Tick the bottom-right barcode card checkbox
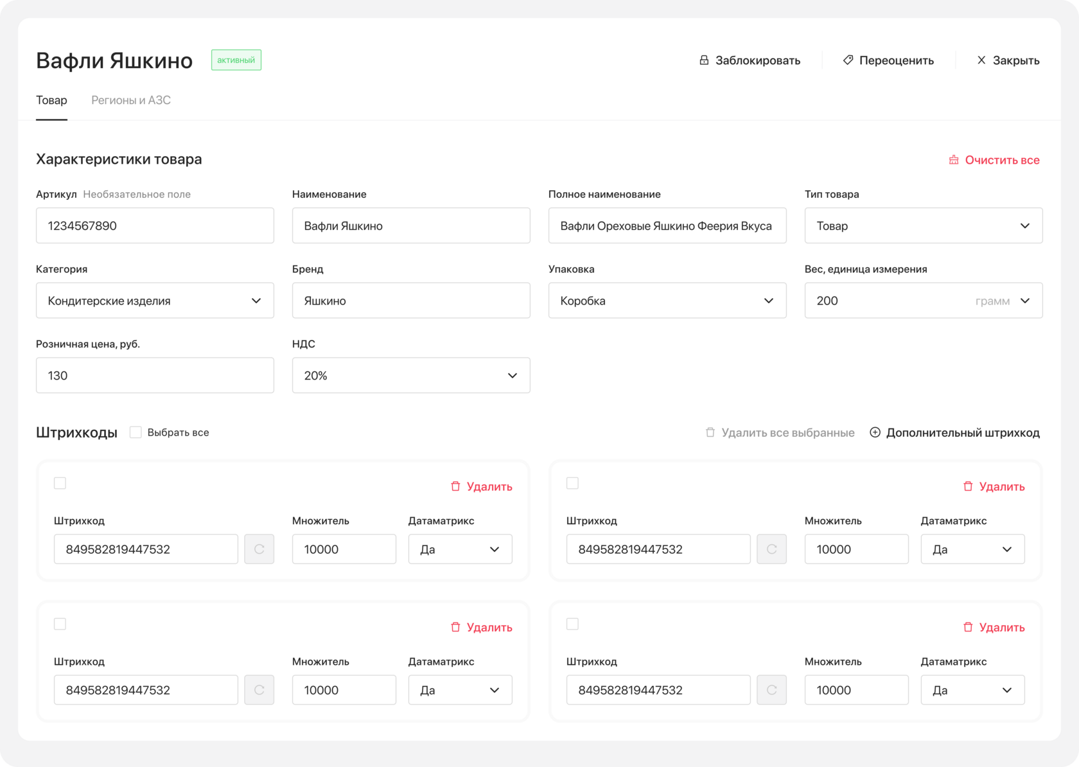This screenshot has height=767, width=1079. pyautogui.click(x=573, y=624)
